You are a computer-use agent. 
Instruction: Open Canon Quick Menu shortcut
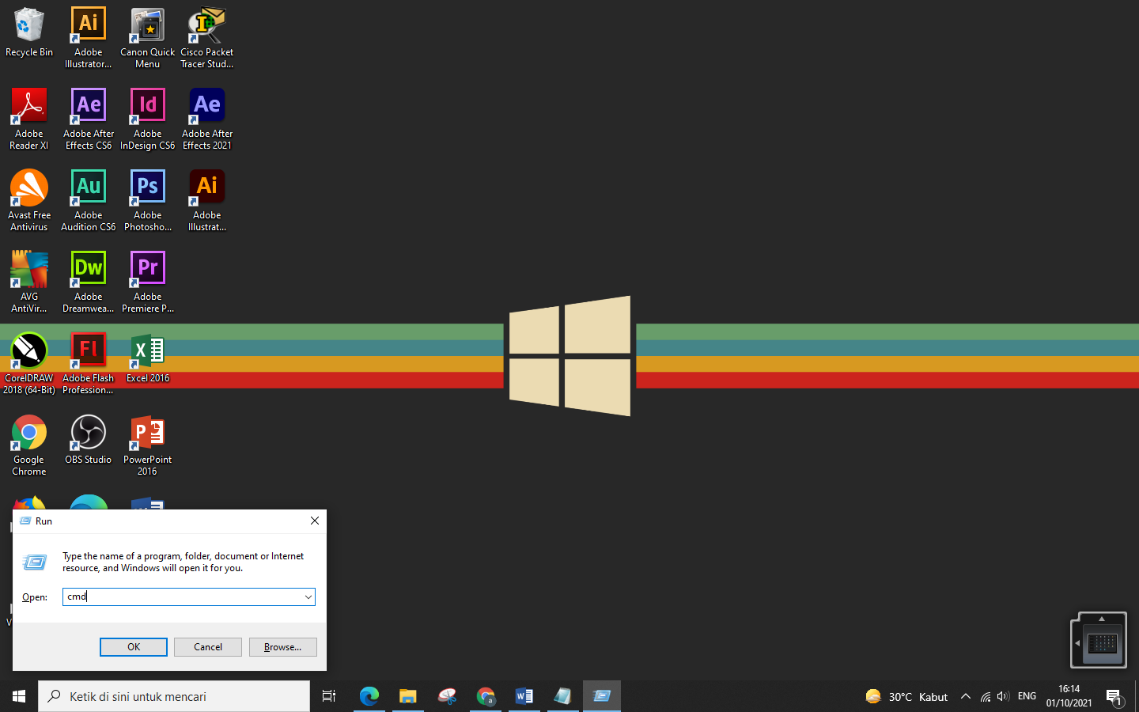pyautogui.click(x=148, y=38)
